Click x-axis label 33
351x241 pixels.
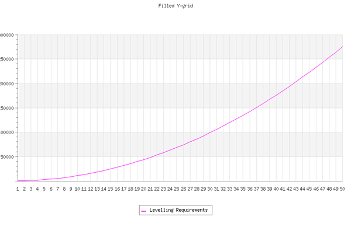229,189
